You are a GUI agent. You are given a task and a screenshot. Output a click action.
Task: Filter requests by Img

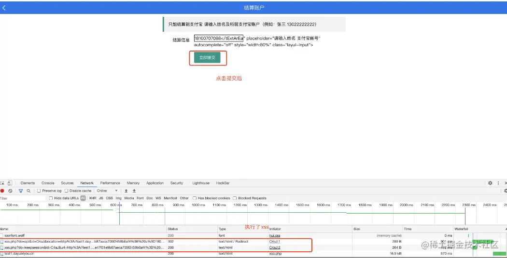pyautogui.click(x=119, y=198)
